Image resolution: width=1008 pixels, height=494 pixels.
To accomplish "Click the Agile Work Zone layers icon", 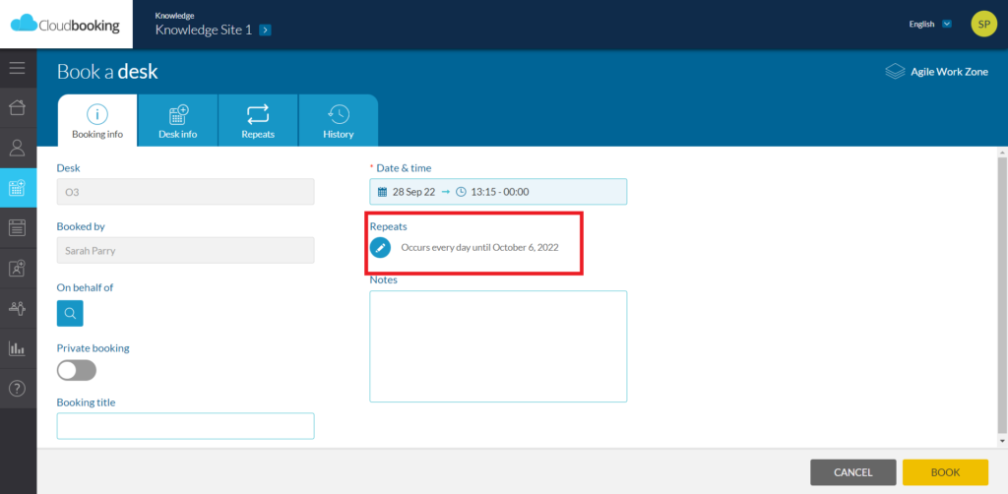I will [895, 72].
